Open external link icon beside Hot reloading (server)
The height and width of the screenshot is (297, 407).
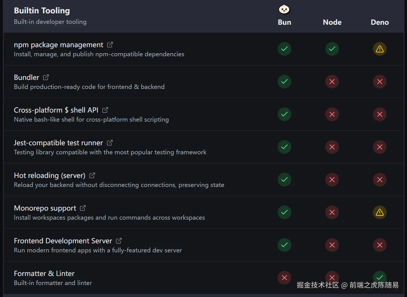tap(92, 175)
